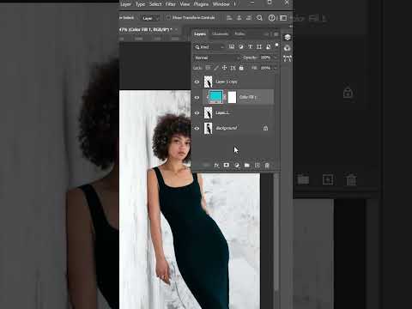Click the align left edges icon

click(229, 18)
